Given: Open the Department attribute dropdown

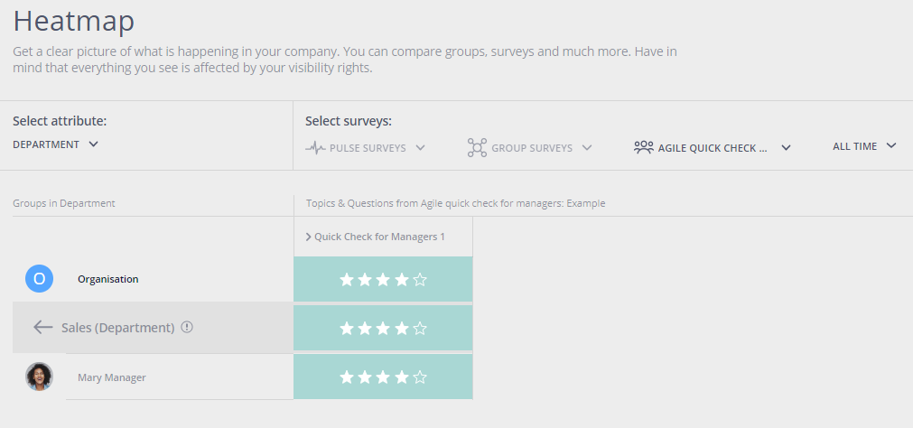Looking at the screenshot, I should tap(55, 144).
